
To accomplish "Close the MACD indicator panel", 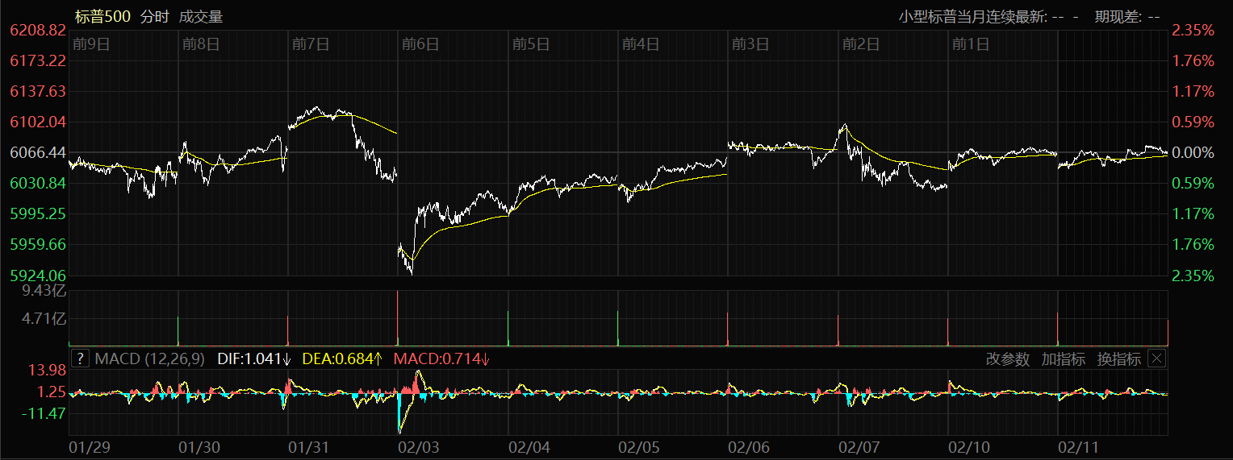I will (x=1157, y=358).
